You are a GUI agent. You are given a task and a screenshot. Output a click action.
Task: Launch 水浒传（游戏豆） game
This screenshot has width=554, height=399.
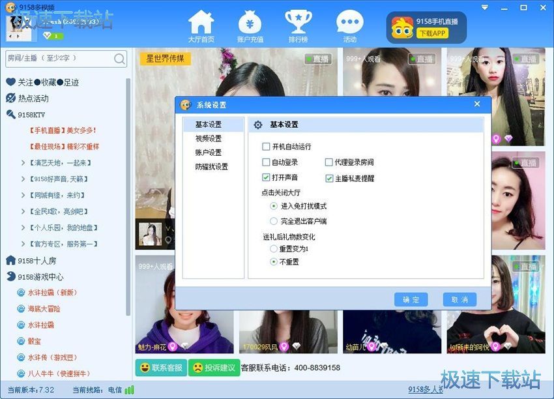point(47,357)
